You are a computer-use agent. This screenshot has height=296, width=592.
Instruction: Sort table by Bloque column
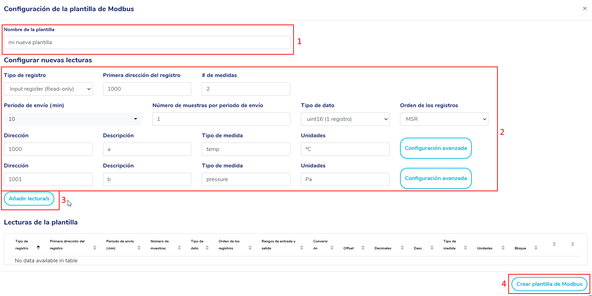click(x=520, y=248)
